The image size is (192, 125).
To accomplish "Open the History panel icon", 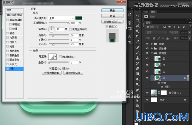I will pos(130,15).
